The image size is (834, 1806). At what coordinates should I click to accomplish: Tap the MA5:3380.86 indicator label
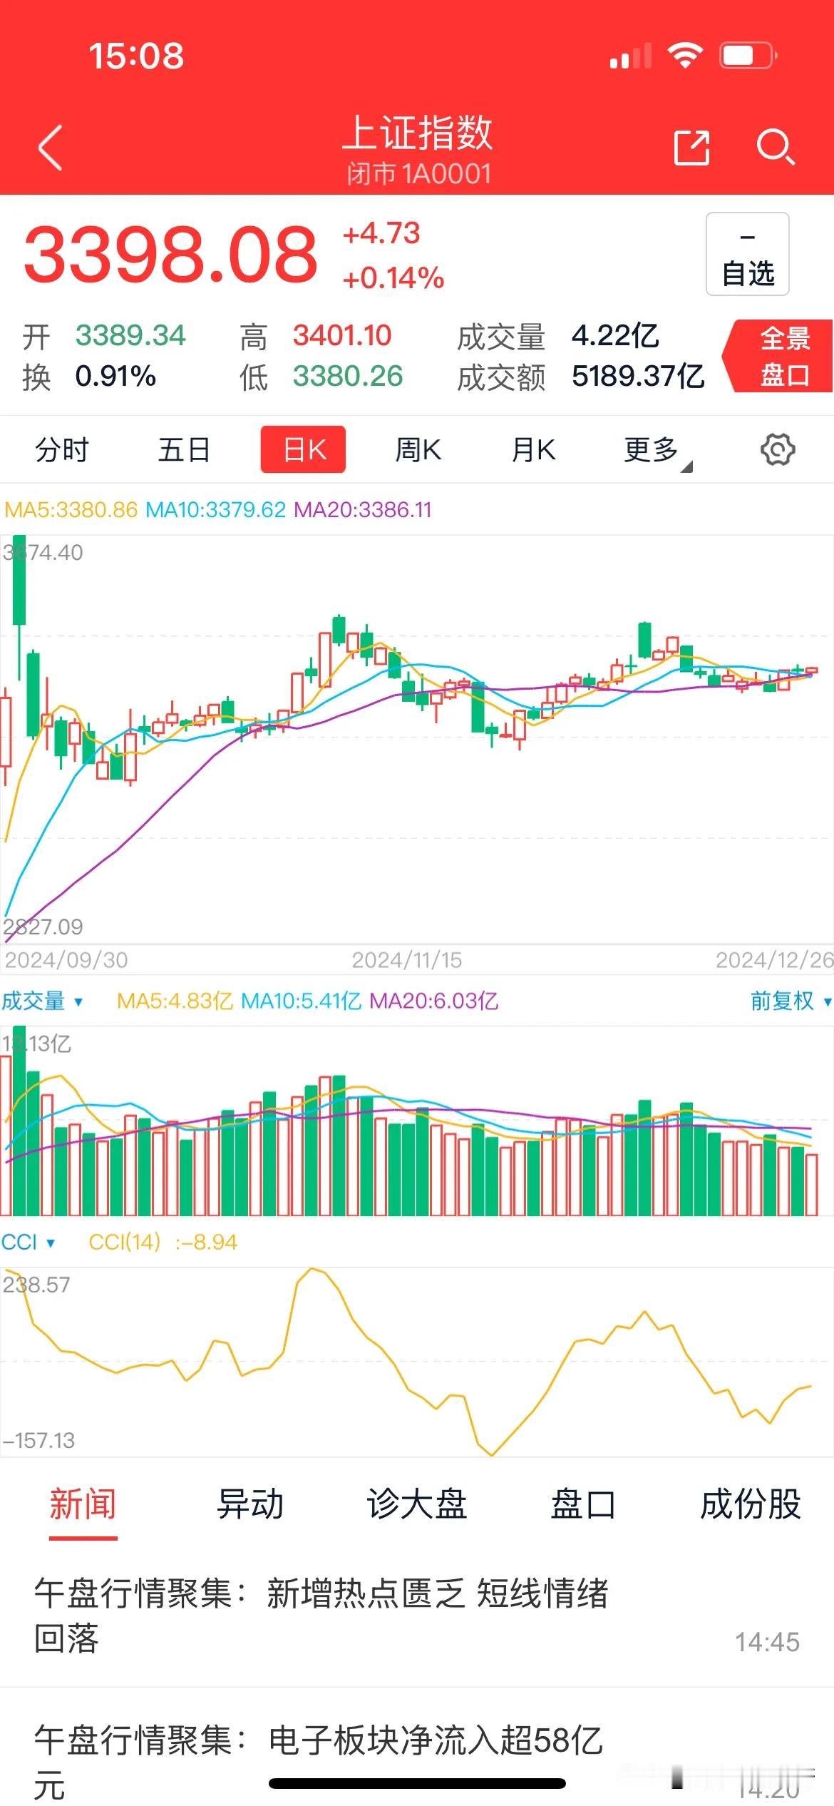[71, 510]
